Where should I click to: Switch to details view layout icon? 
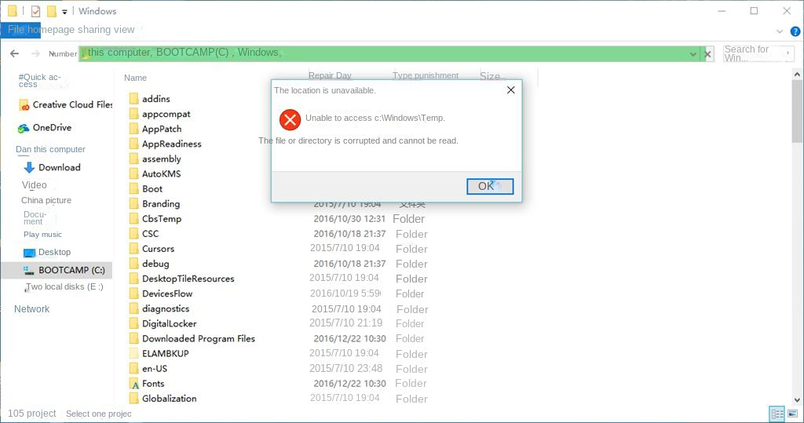point(776,414)
